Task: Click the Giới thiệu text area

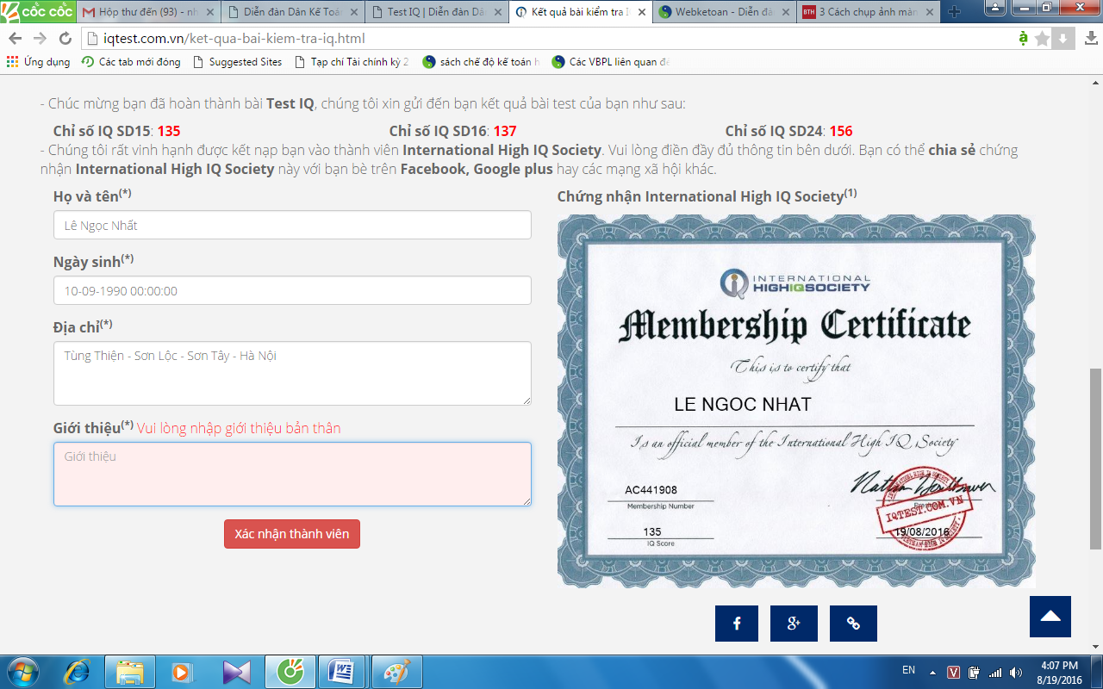Action: point(292,474)
